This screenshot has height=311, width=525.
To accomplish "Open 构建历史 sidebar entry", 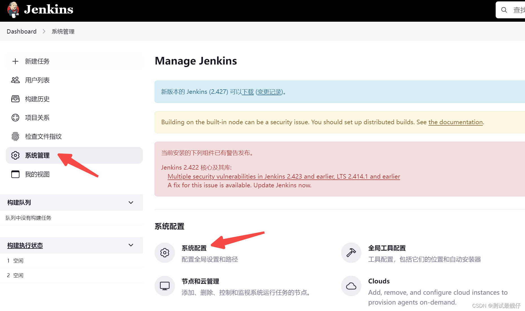I will point(74,99).
